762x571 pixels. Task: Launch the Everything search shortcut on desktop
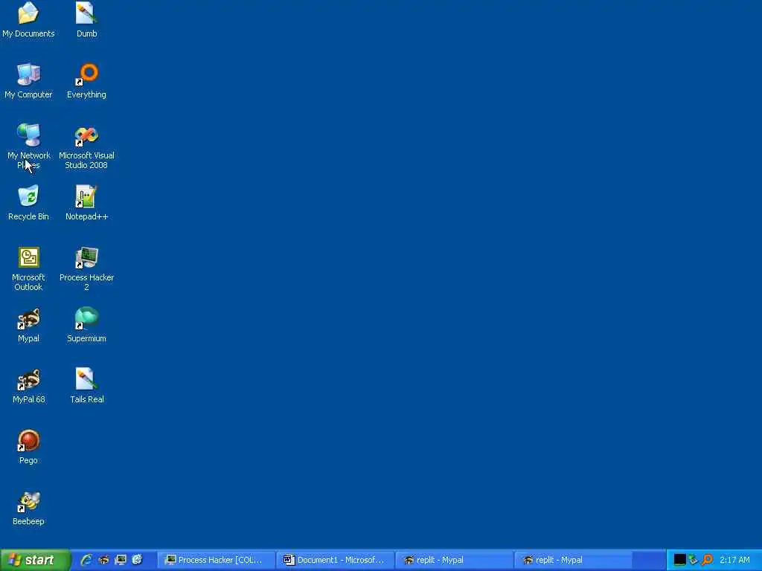[86, 80]
